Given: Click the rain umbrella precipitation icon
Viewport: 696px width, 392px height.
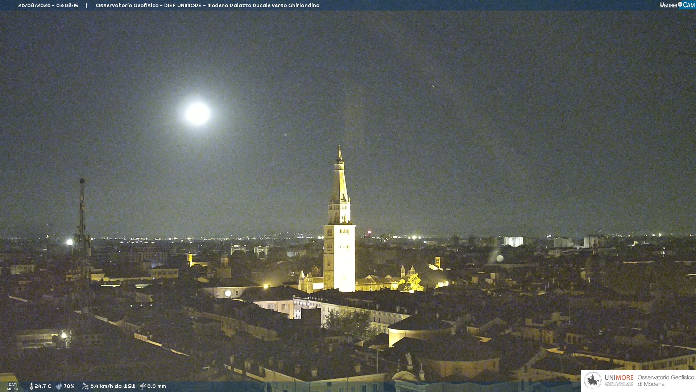Looking at the screenshot, I should [143, 386].
